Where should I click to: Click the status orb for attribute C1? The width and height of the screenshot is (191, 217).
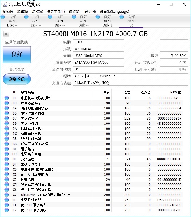click(x=7, y=174)
